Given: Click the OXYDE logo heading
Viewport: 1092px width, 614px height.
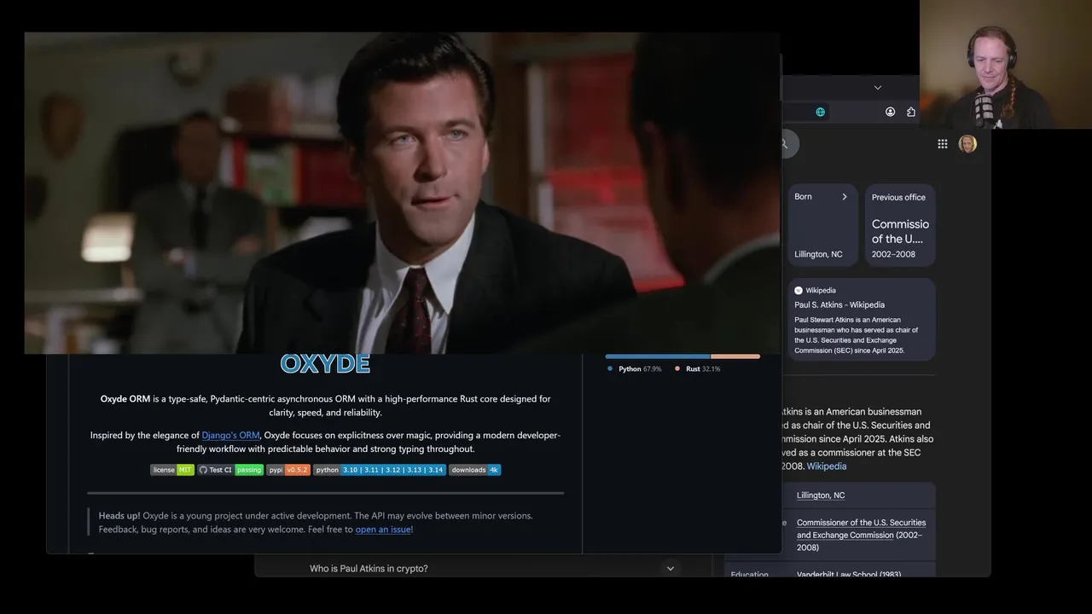Looking at the screenshot, I should point(325,364).
